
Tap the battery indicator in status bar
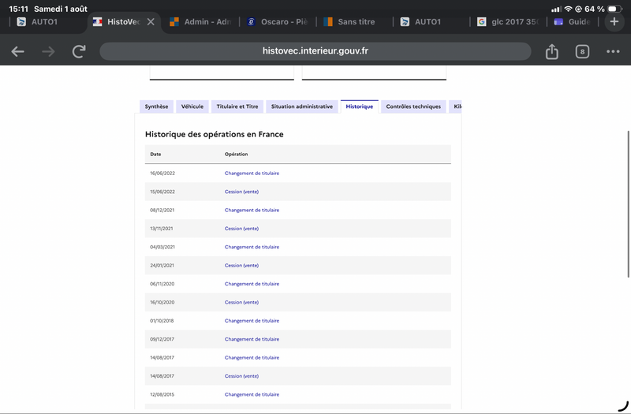(614, 9)
